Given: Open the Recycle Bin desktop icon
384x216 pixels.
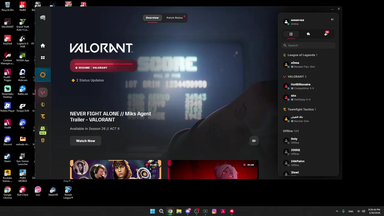Looking at the screenshot, I should pyautogui.click(x=7, y=6).
